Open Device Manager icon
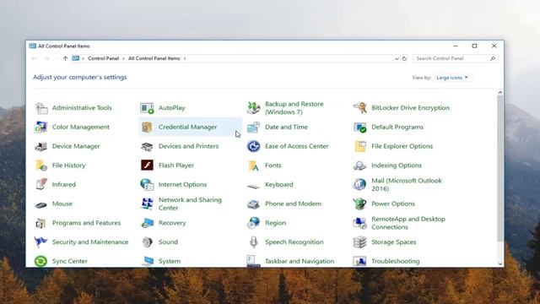The height and width of the screenshot is (304, 540). pos(41,146)
